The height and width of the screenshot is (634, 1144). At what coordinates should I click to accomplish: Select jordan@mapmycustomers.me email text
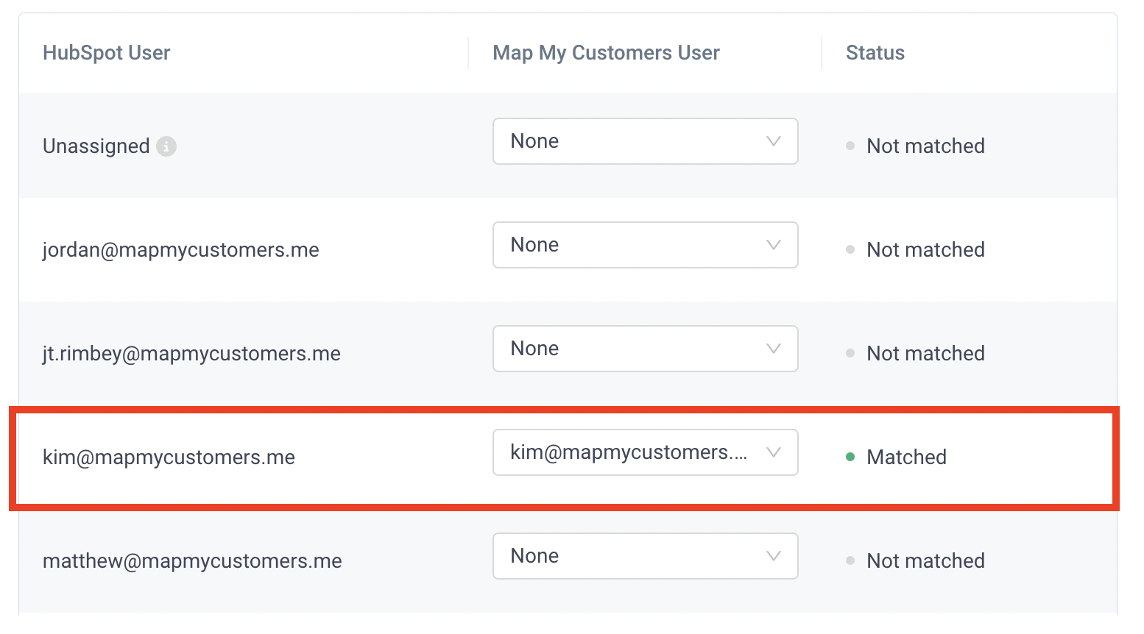(x=181, y=250)
